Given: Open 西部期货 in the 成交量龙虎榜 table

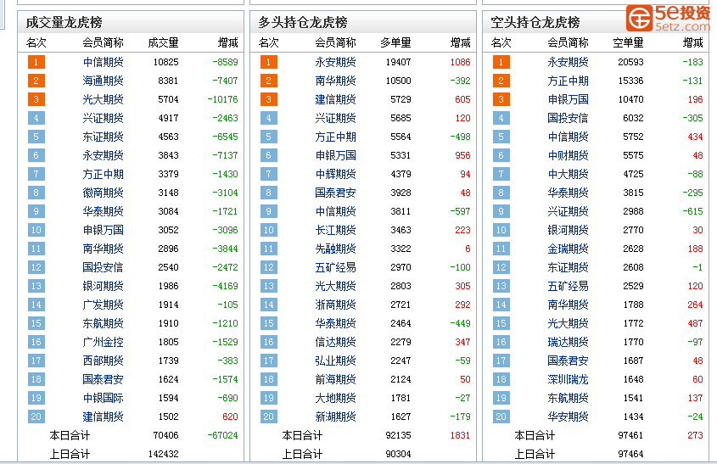Looking at the screenshot, I should pos(103,361).
